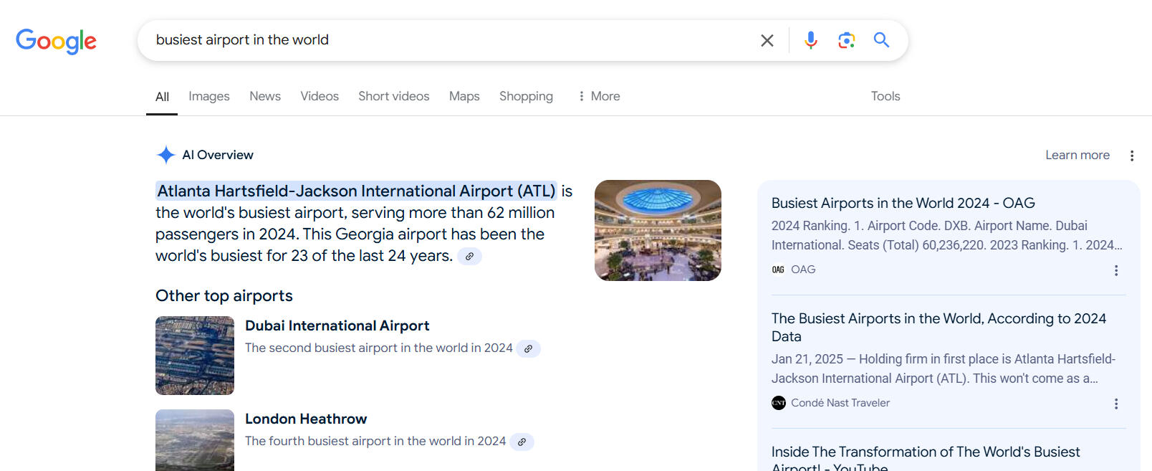Open the Tools options
1152x471 pixels.
point(885,96)
